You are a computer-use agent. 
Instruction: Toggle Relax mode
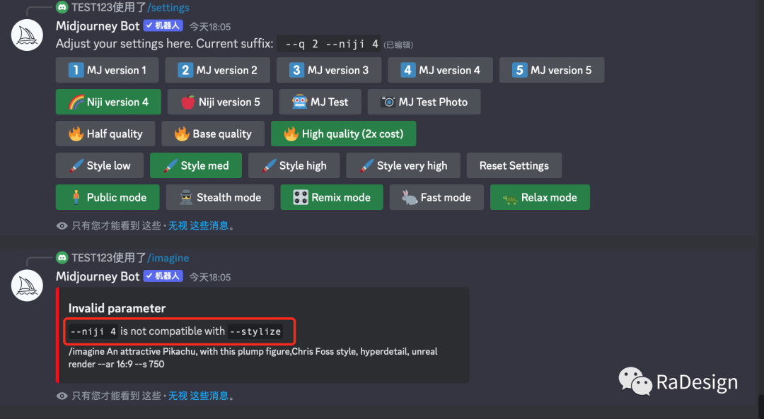540,197
